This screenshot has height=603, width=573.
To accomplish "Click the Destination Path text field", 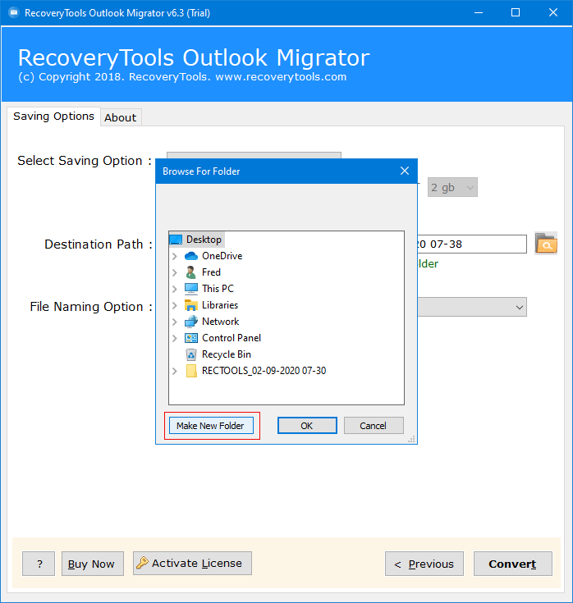I will point(472,244).
